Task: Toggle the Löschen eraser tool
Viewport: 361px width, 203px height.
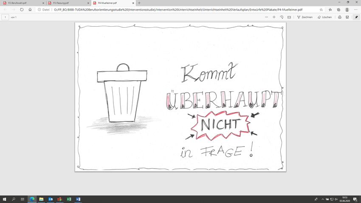Action: (x=324, y=17)
